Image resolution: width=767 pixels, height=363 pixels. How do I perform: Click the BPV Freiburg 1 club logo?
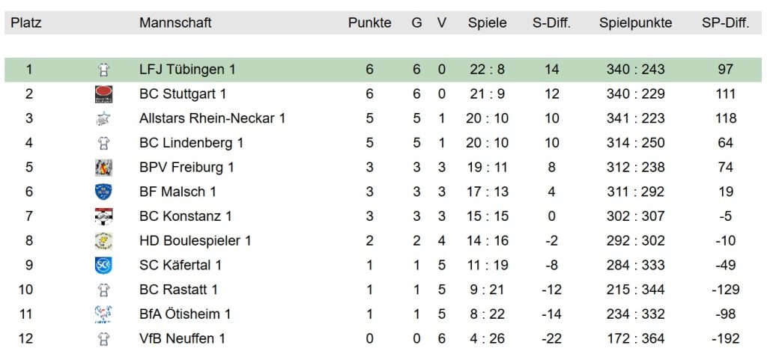(x=103, y=167)
